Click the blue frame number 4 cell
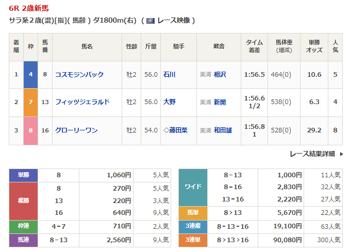The height and width of the screenshot is (252, 351). click(x=30, y=74)
